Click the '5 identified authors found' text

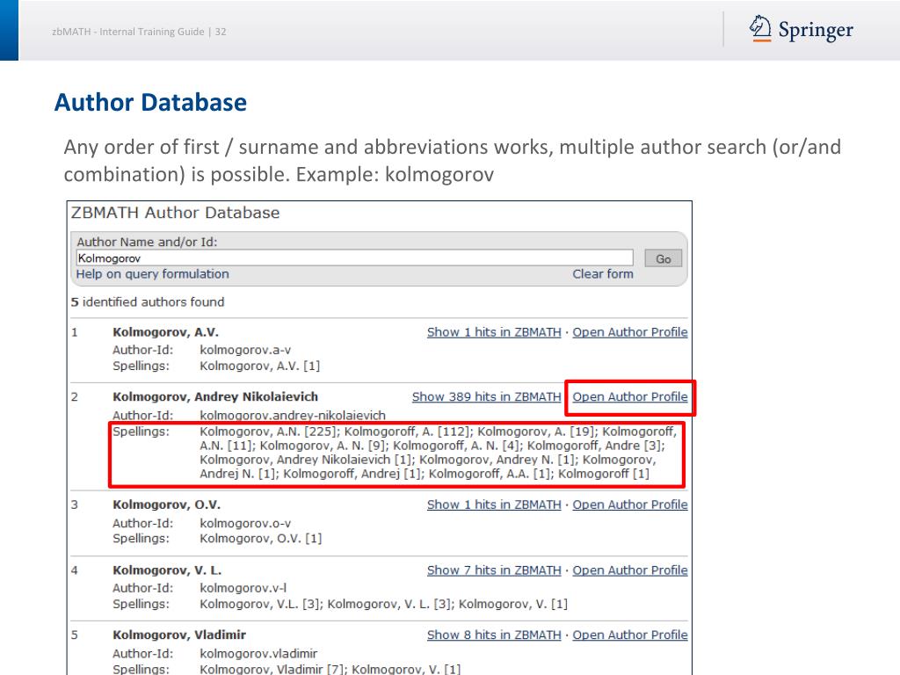tap(148, 302)
